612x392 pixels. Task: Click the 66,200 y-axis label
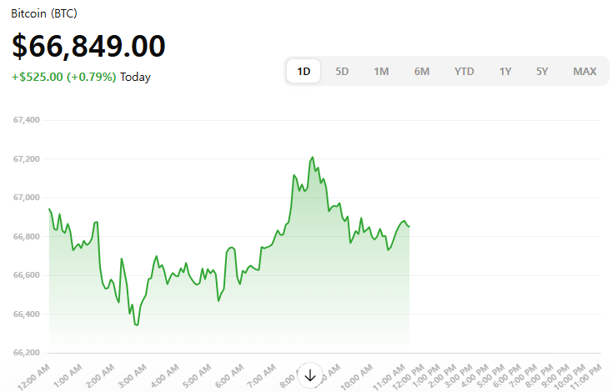27,353
